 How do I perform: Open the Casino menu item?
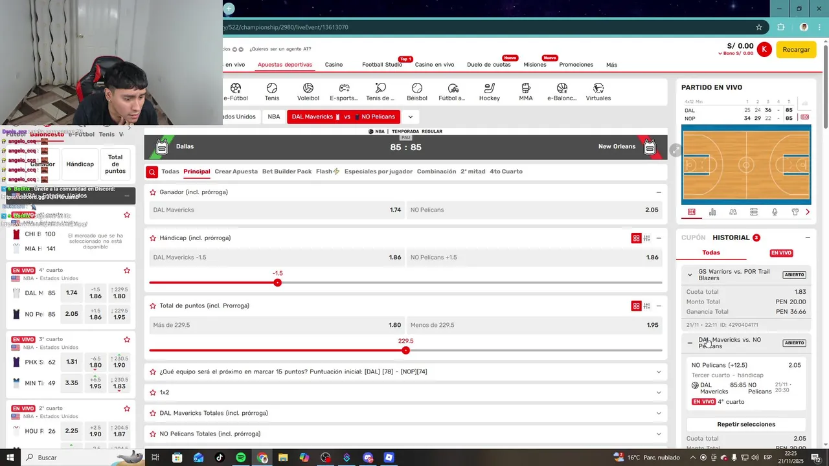click(x=334, y=65)
